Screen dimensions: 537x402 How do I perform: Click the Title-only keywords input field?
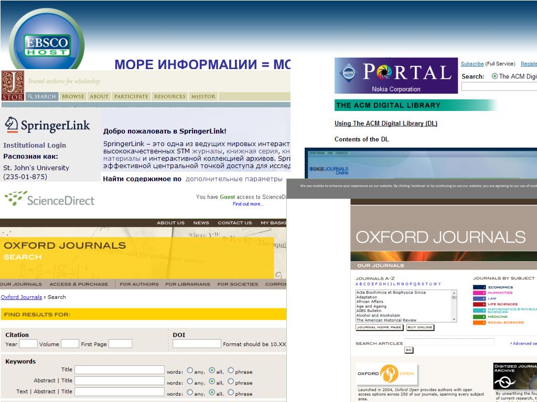click(120, 370)
